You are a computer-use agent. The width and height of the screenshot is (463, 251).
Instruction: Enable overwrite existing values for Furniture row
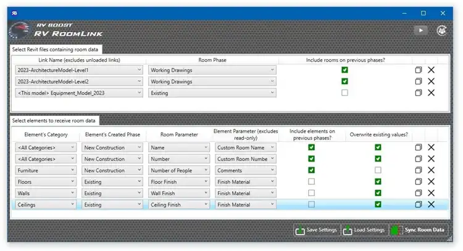click(x=378, y=170)
